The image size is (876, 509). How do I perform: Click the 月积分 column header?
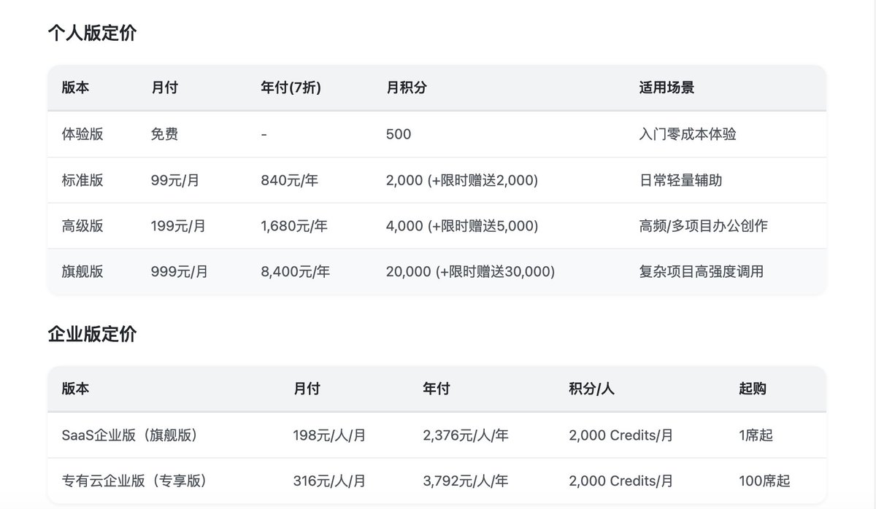point(407,88)
